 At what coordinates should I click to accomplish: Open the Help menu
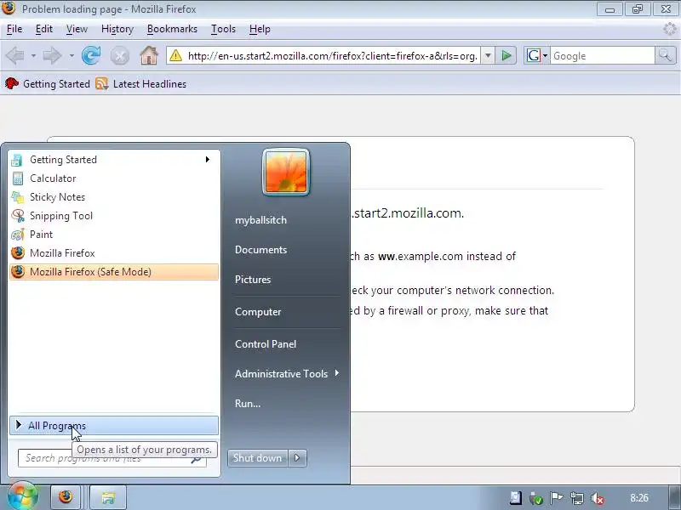tap(260, 29)
